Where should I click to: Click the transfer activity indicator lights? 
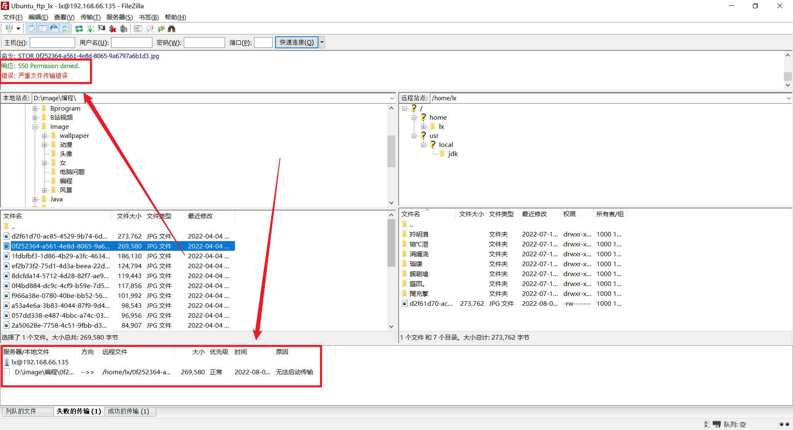point(784,424)
